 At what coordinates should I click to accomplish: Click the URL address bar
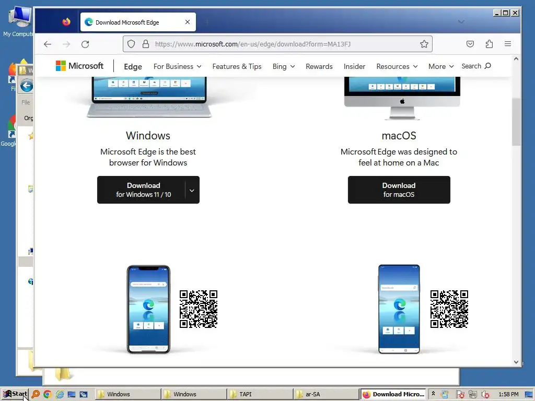click(277, 44)
